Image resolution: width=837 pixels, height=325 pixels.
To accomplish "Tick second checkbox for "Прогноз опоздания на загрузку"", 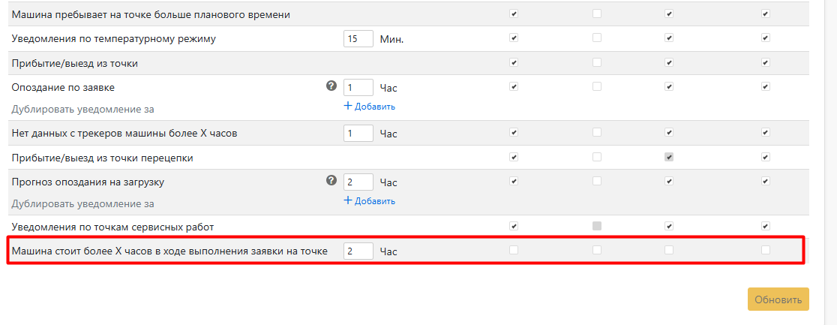I will pyautogui.click(x=597, y=181).
